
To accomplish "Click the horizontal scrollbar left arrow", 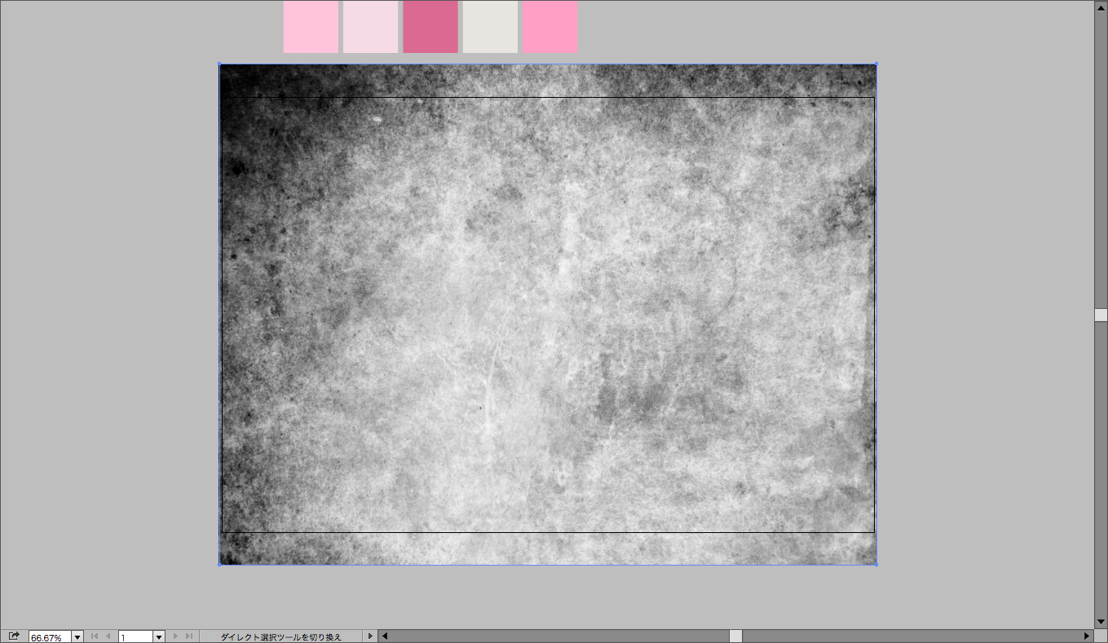I will click(x=385, y=636).
